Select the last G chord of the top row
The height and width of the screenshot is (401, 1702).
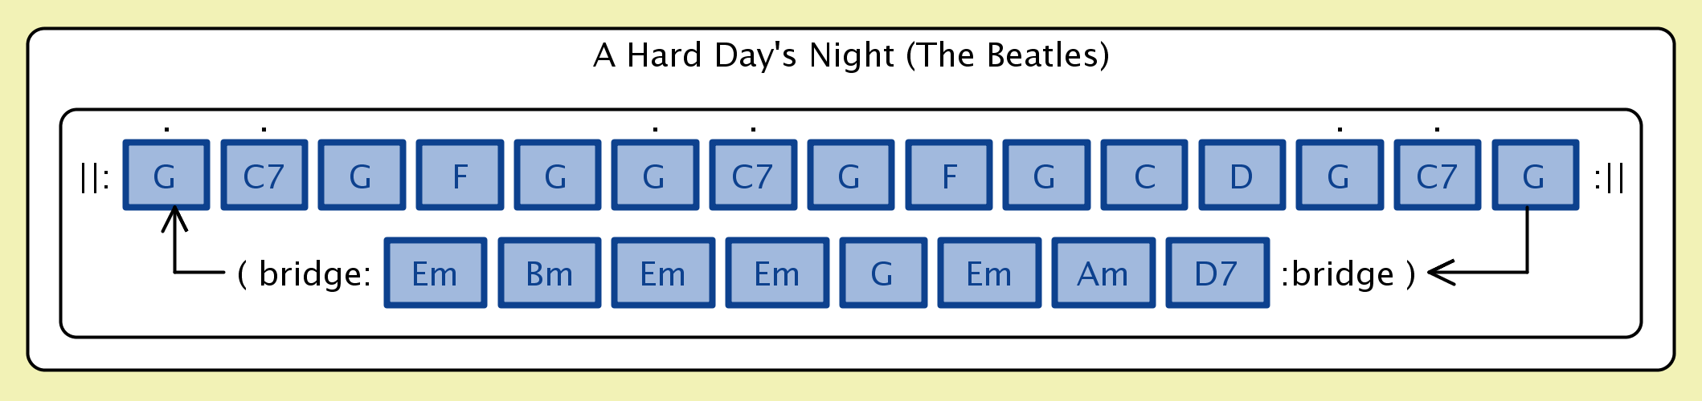click(x=1535, y=176)
